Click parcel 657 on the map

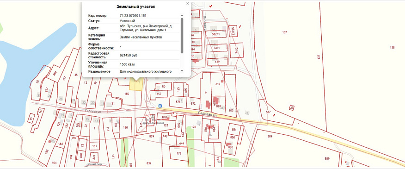(158, 94)
